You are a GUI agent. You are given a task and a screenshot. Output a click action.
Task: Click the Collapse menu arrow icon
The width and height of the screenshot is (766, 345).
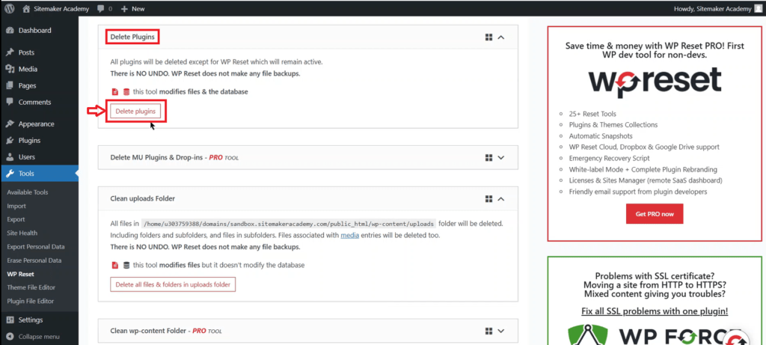pos(10,336)
